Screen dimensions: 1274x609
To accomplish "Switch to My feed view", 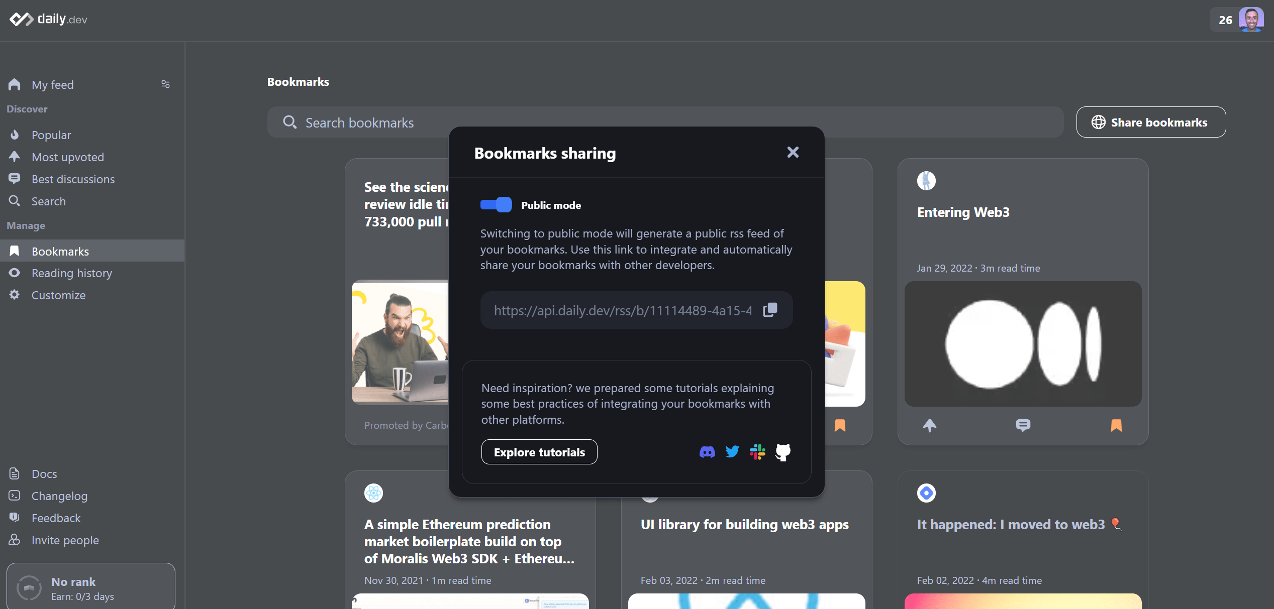I will point(52,84).
